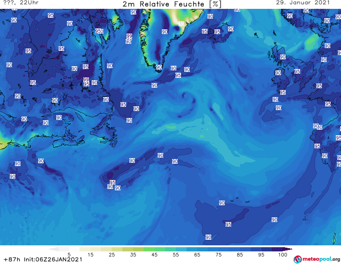Viewport: 341px width, 264px height.
Task: Click the '950' contour label on map
Action: click(x=99, y=31)
